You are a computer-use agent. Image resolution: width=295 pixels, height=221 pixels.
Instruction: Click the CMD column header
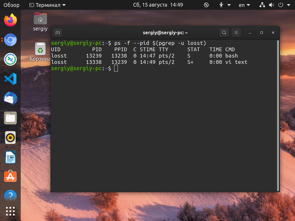[230, 49]
